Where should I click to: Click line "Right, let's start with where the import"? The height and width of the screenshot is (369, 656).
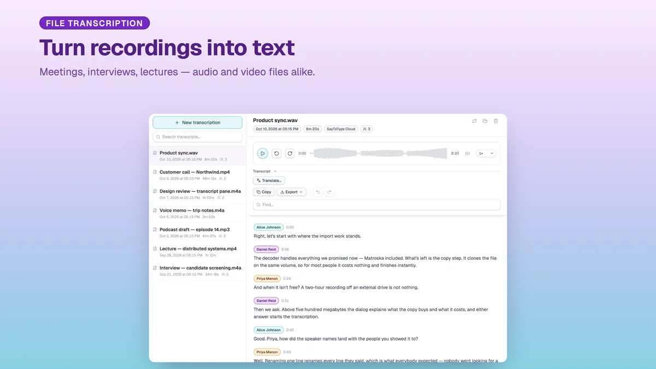click(307, 236)
